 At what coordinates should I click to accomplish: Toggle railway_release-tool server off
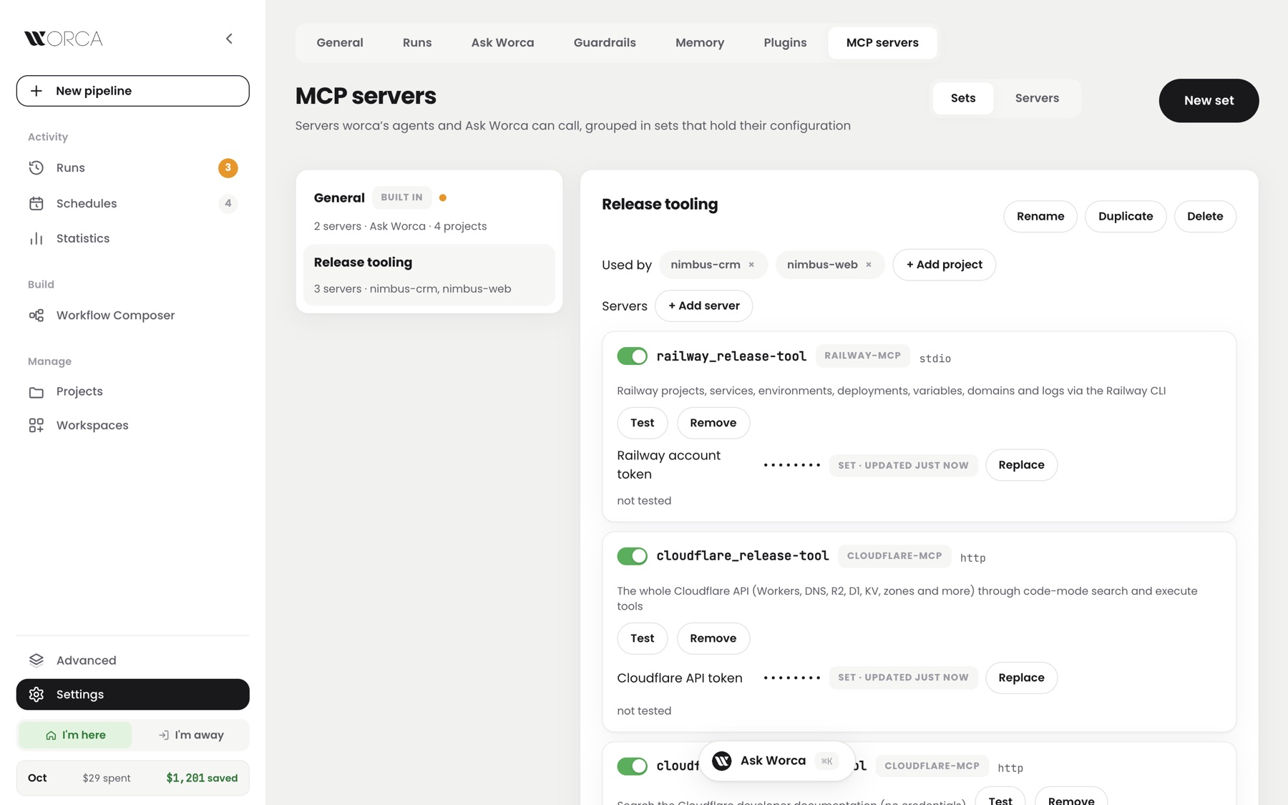[x=632, y=356]
